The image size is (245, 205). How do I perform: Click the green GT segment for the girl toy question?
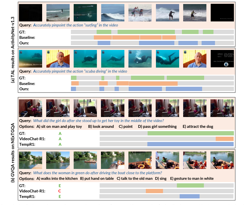(190, 133)
